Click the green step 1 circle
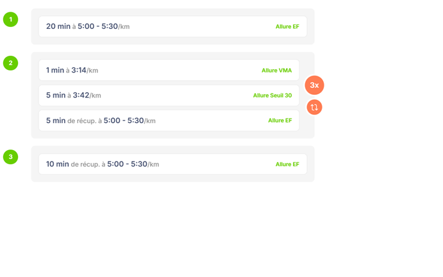The height and width of the screenshot is (277, 443). (10, 19)
